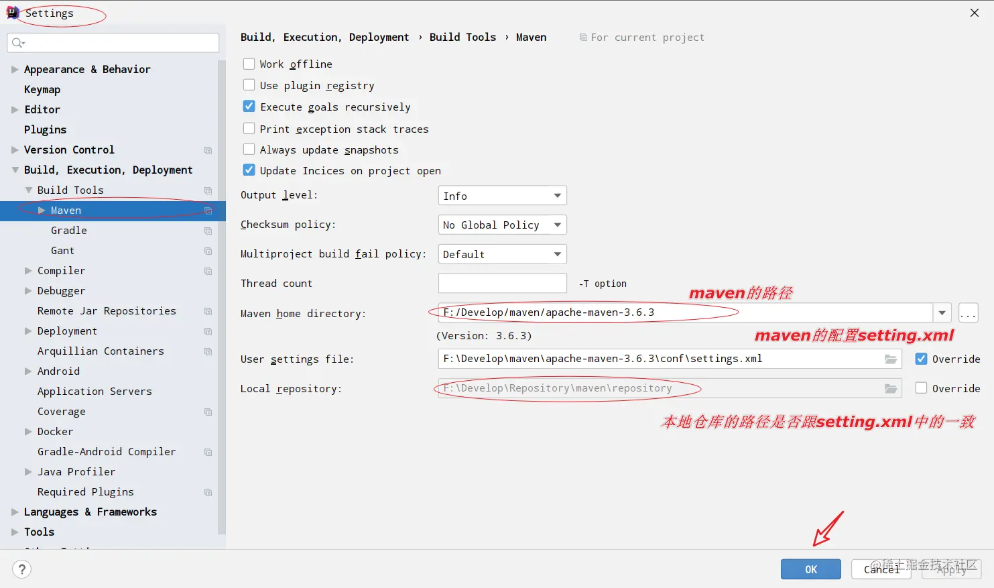Expand Appearance & Behavior section

point(15,70)
